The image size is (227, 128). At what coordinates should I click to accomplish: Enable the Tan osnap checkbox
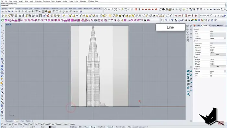[x=39, y=124]
